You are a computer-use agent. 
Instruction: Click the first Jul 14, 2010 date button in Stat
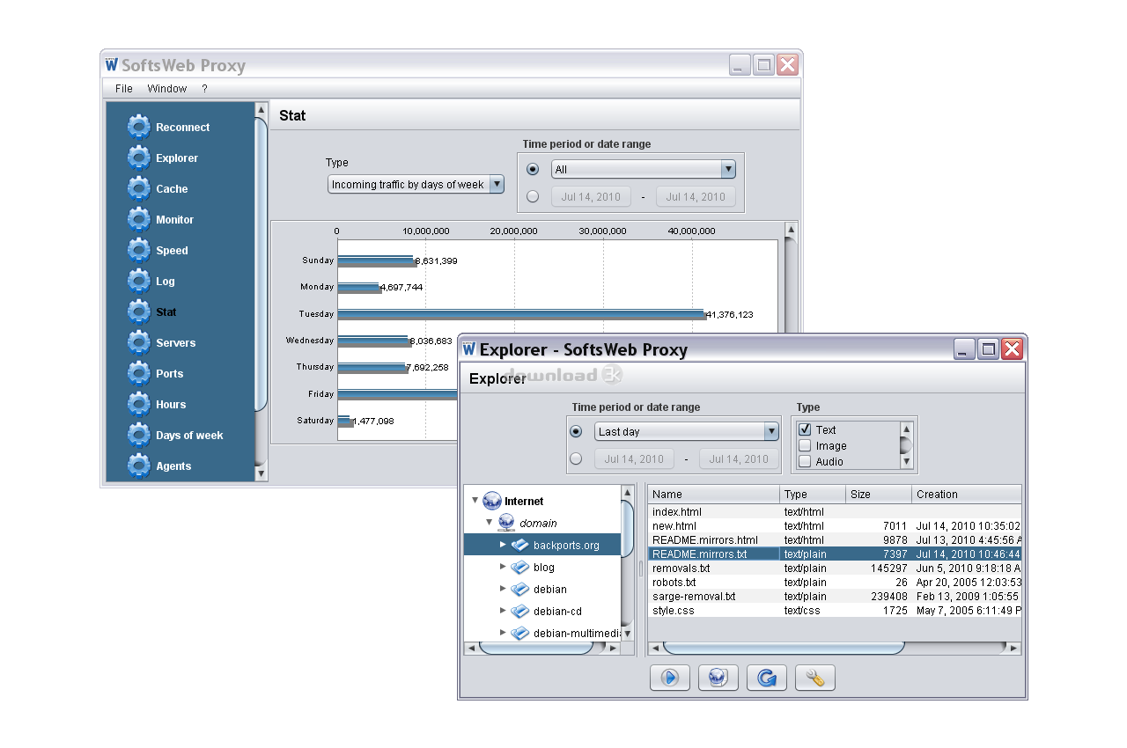click(592, 196)
